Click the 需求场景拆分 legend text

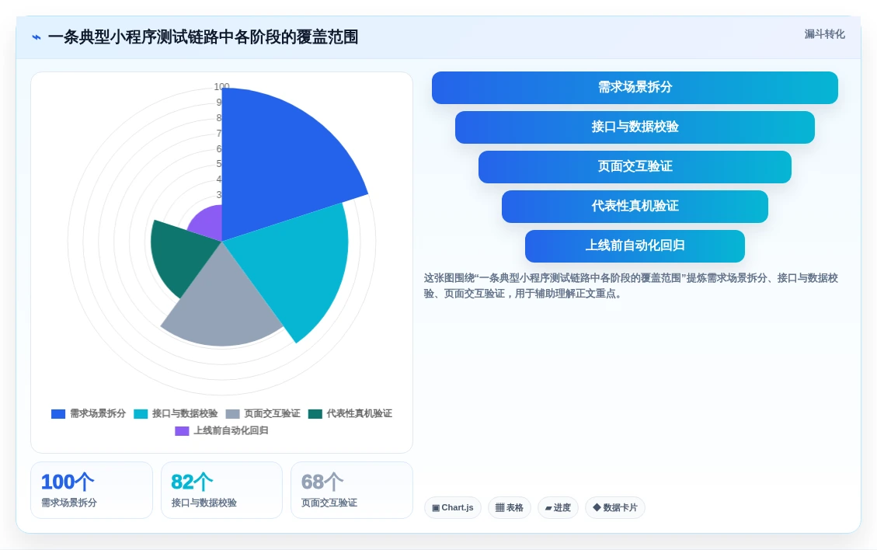pos(98,414)
